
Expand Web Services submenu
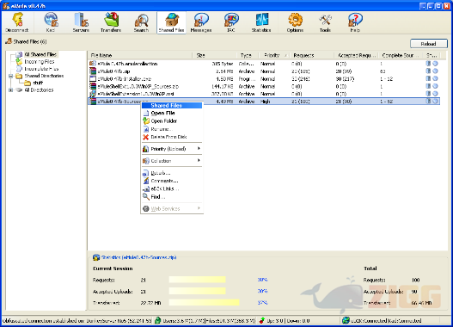coord(172,208)
